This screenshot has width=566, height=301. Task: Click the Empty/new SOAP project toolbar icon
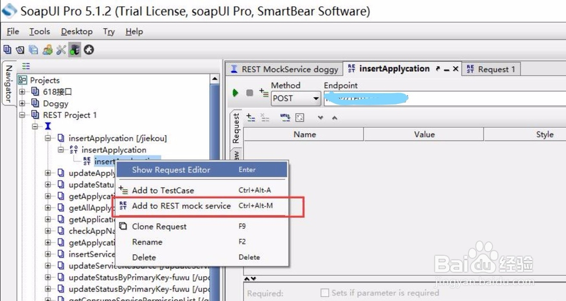coord(7,50)
